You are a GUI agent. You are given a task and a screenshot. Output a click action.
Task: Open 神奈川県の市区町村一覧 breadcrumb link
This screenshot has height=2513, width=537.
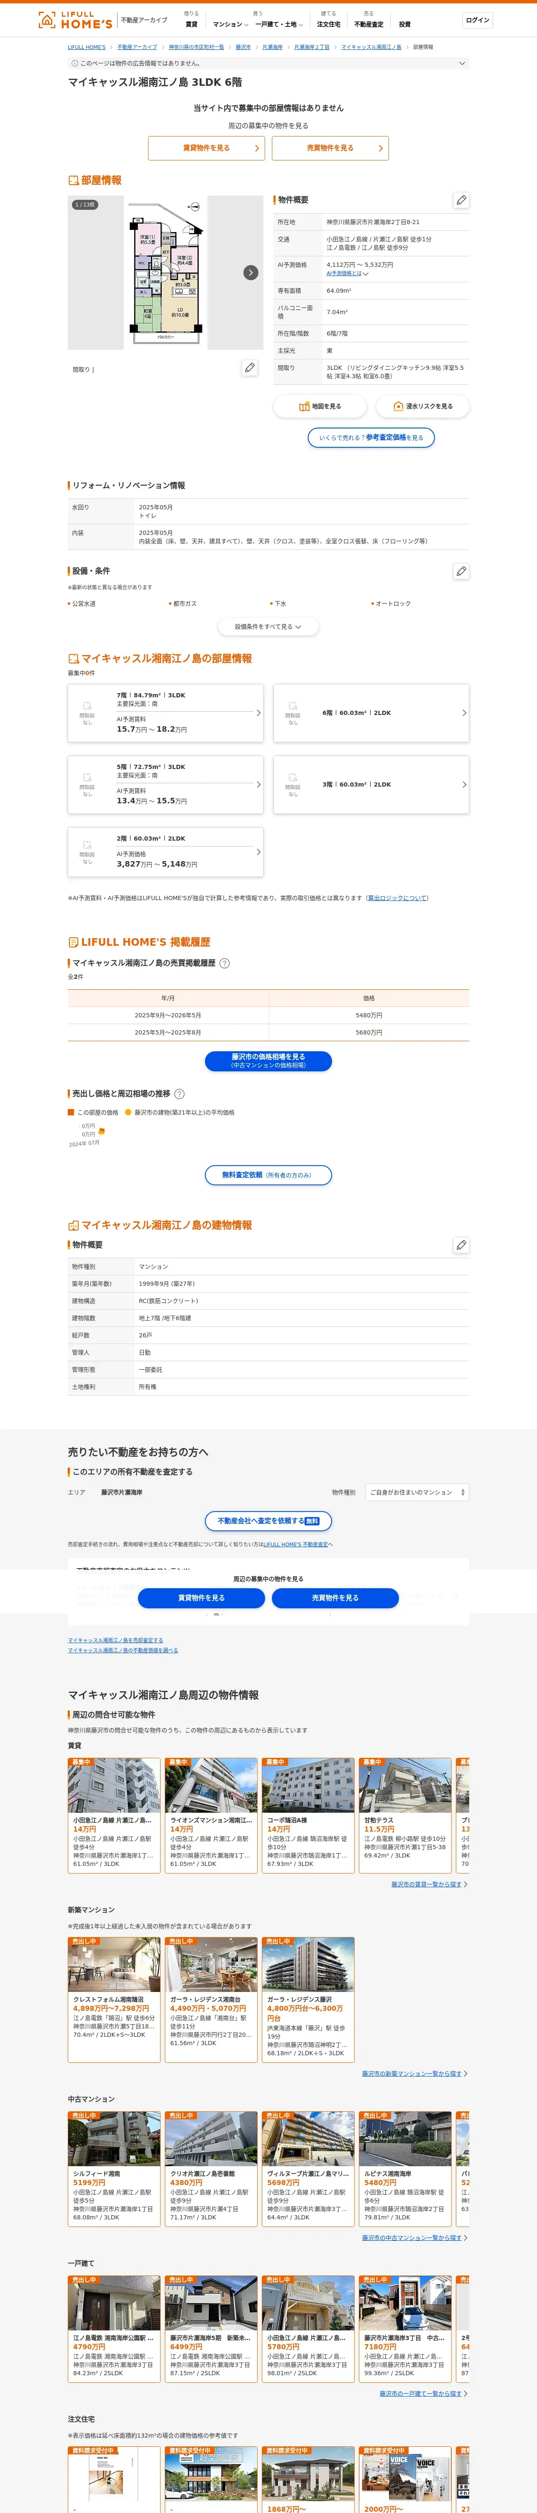click(x=196, y=47)
